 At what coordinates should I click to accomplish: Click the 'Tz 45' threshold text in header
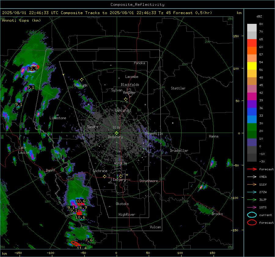[164, 13]
